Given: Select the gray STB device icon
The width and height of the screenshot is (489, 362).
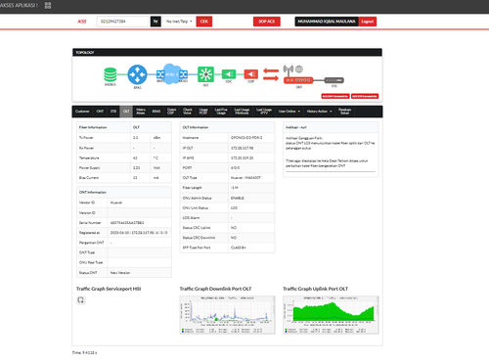Looking at the screenshot, I should coord(334,80).
